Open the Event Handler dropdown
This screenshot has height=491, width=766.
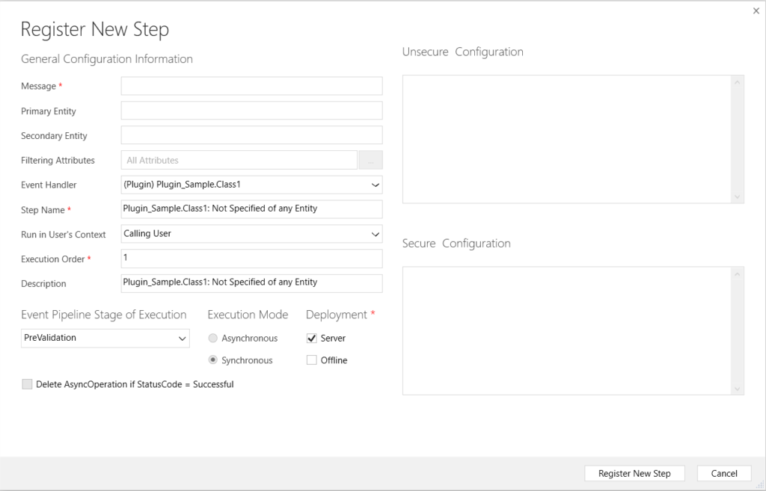376,185
